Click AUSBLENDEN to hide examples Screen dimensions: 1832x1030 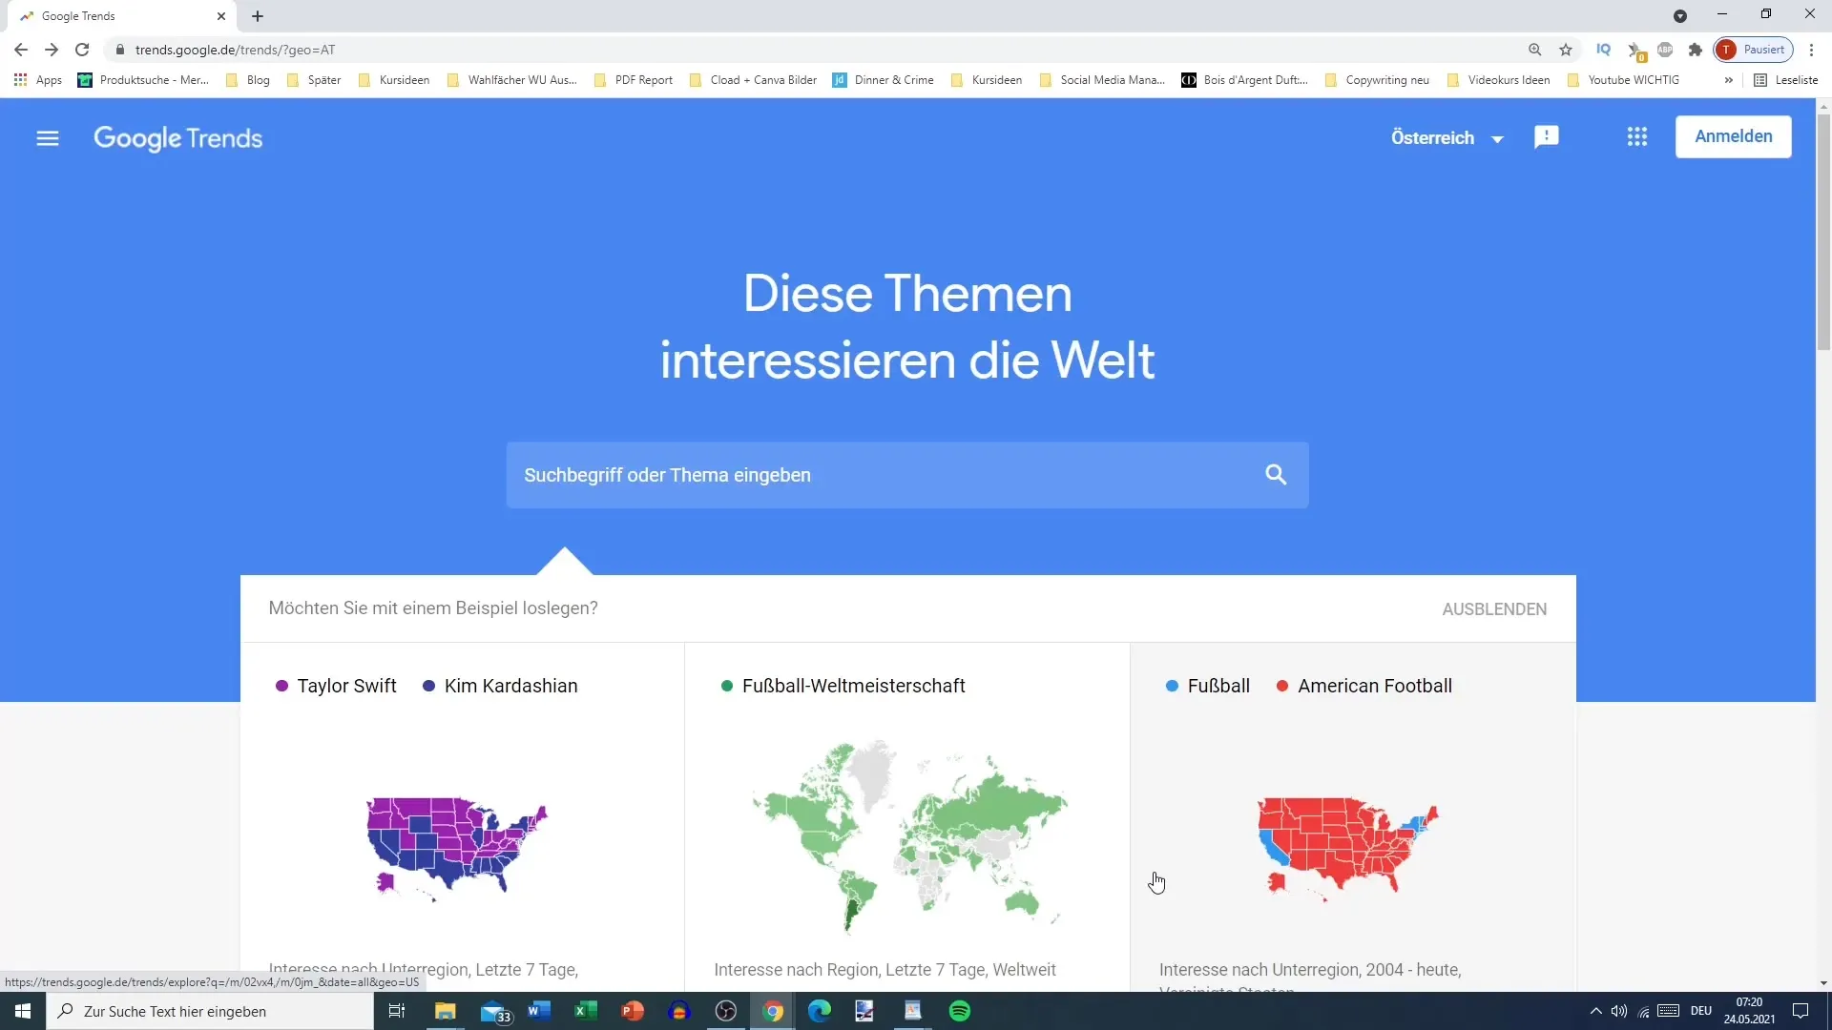(1494, 609)
